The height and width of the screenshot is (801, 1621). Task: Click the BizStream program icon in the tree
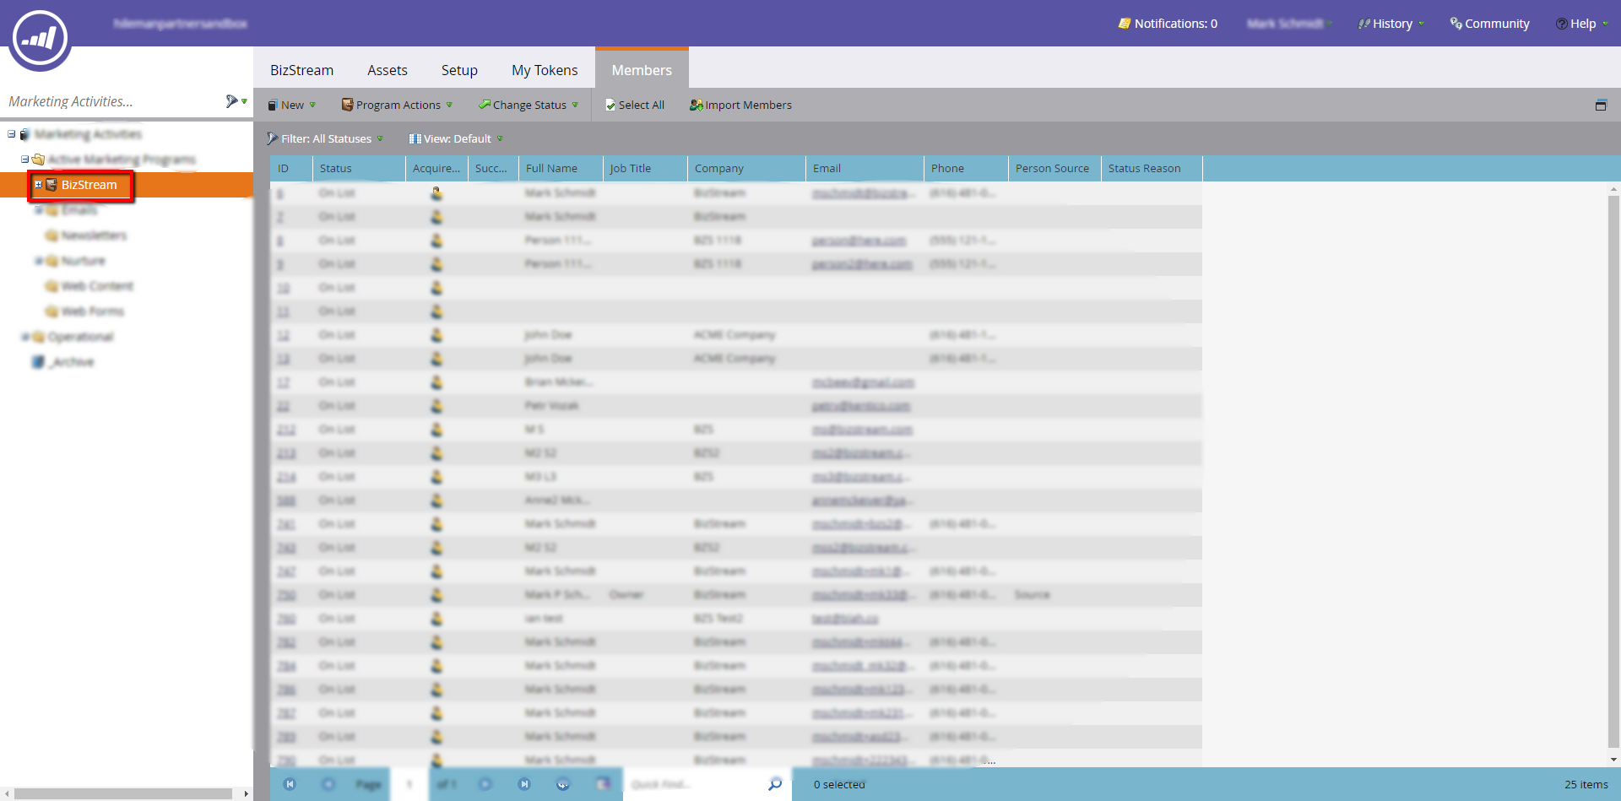[52, 185]
